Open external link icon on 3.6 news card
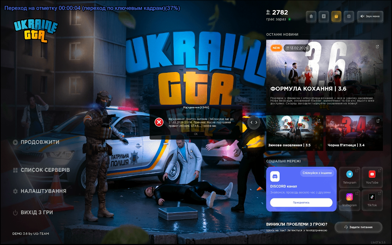The image size is (392, 245). [377, 47]
